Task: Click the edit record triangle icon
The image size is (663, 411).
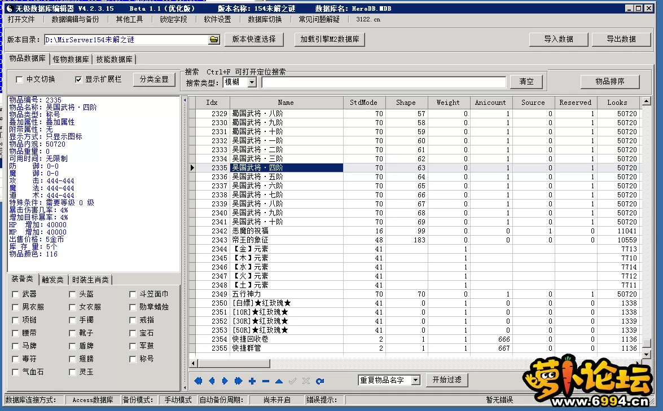Action: pos(279,381)
